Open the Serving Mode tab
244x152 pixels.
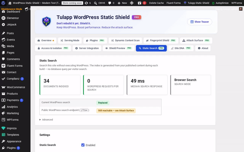tap(70, 41)
